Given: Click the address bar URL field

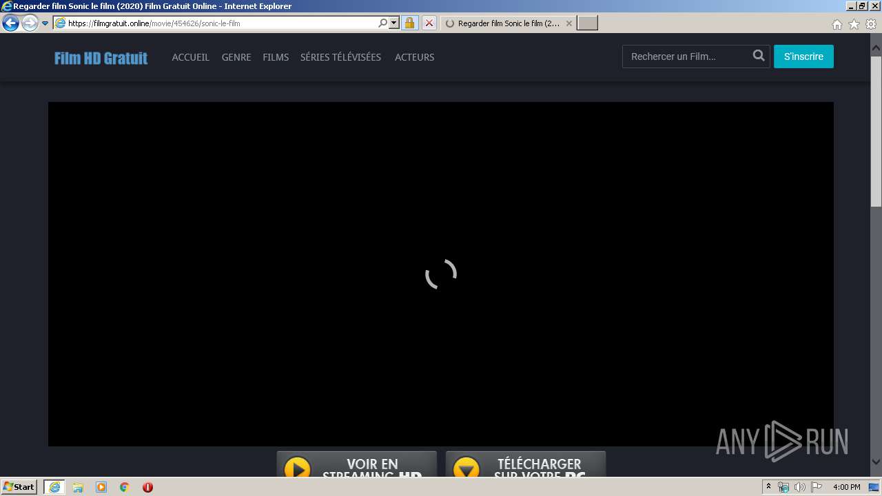Looking at the screenshot, I should (220, 23).
